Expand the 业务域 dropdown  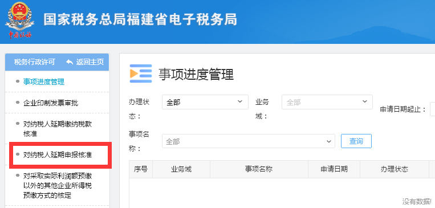pyautogui.click(x=327, y=102)
